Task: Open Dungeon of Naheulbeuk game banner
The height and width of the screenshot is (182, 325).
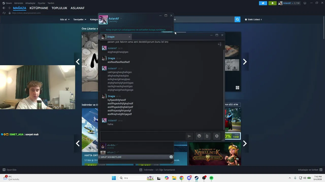Action: click(x=215, y=154)
